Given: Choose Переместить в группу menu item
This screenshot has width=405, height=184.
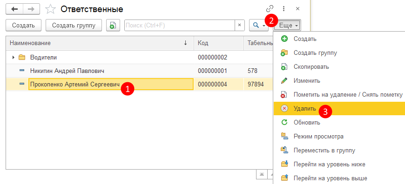Looking at the screenshot, I should (x=339, y=150).
